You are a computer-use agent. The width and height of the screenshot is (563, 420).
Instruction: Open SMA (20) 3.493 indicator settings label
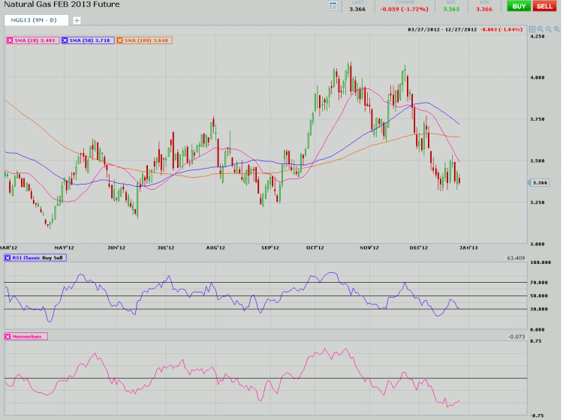click(x=37, y=39)
